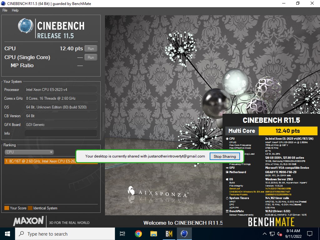
Task: Click the GFX Board GDI Generic field
Action: [61, 125]
